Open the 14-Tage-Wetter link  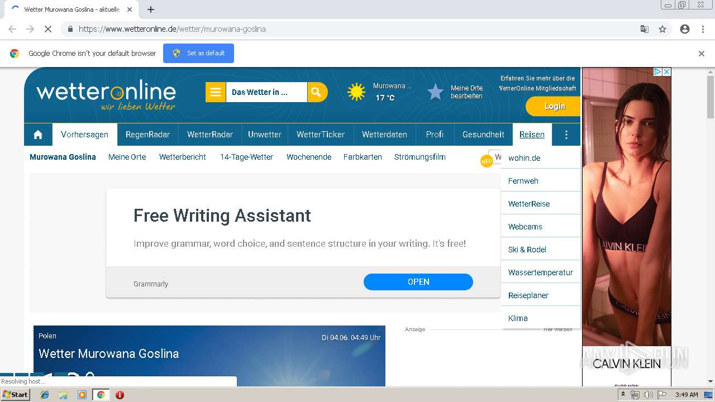pyautogui.click(x=246, y=157)
